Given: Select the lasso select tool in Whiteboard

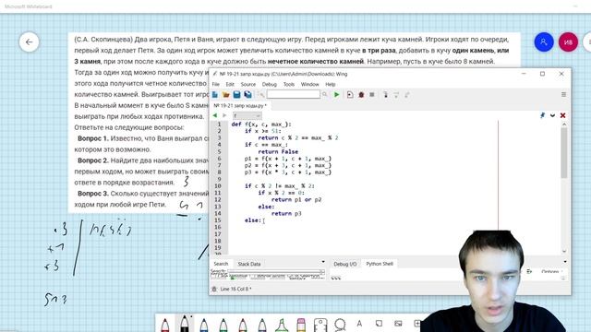Looking at the screenshot, I should pyautogui.click(x=340, y=325).
